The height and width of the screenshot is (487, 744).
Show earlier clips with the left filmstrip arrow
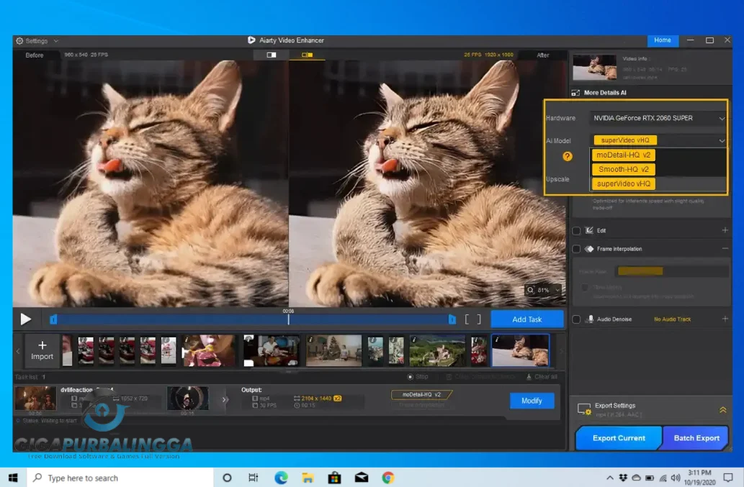pyautogui.click(x=18, y=351)
